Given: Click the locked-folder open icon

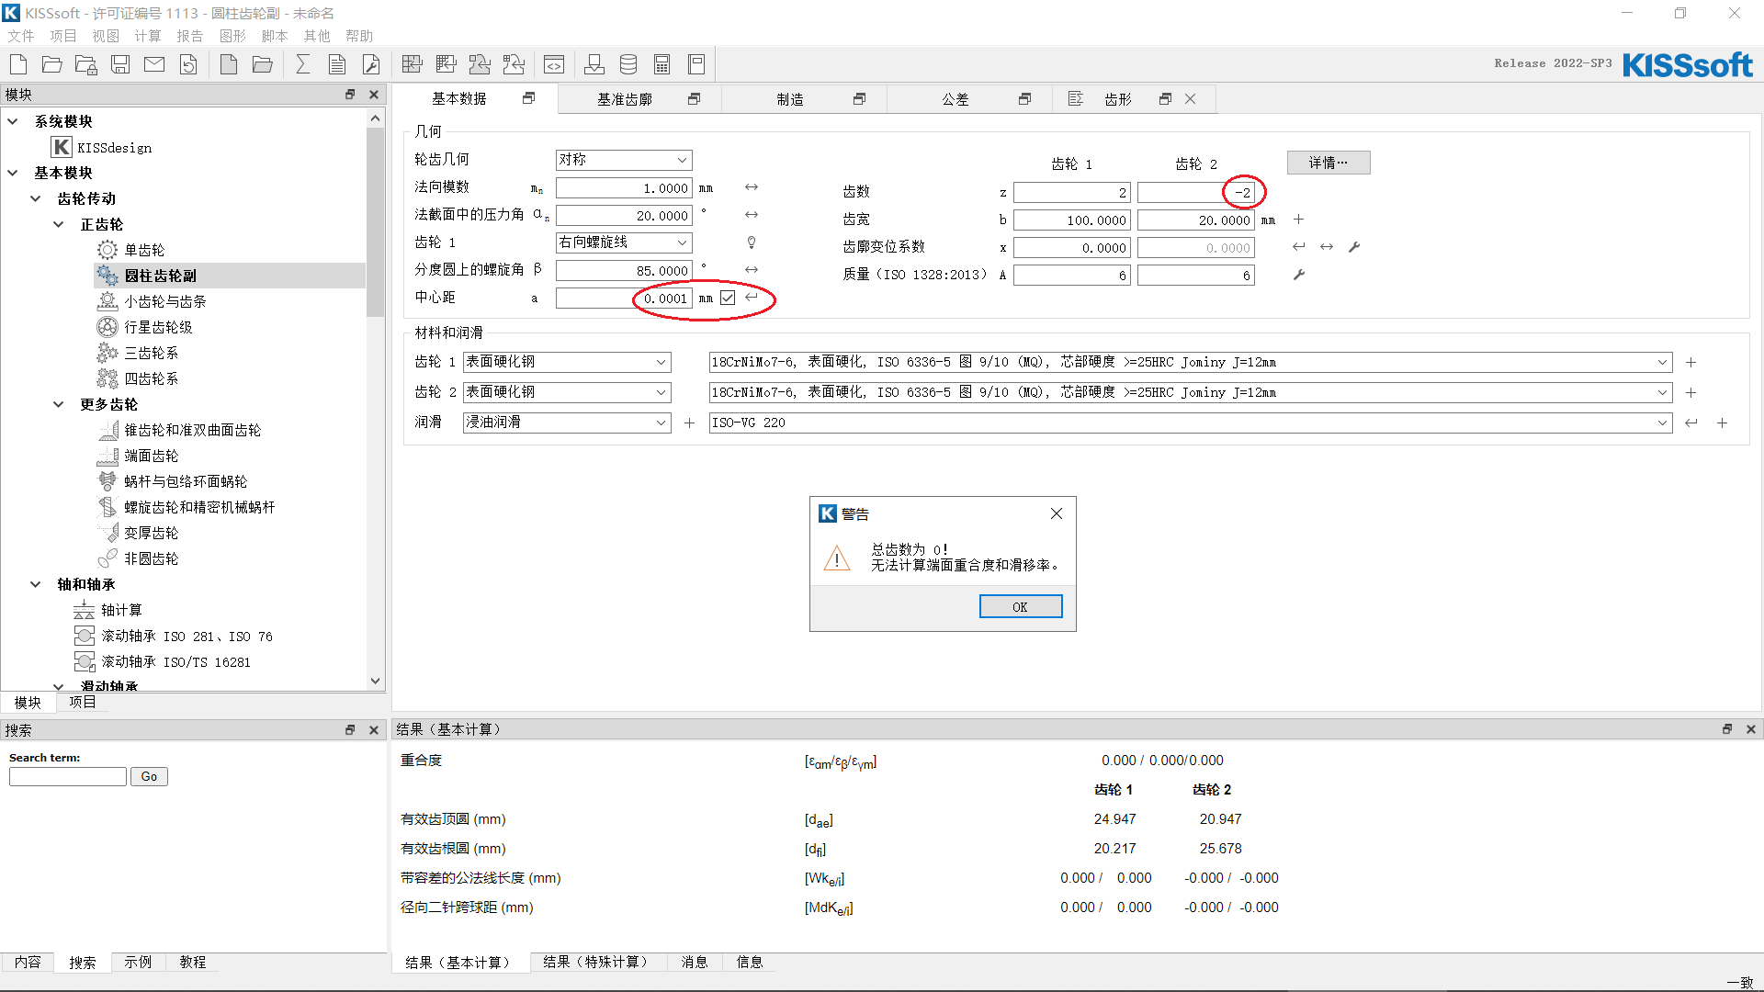Looking at the screenshot, I should click(86, 64).
